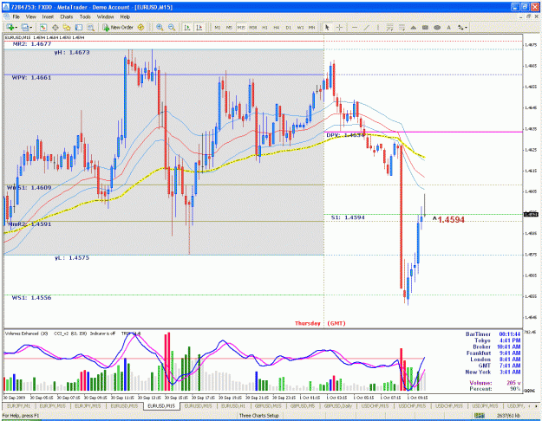Switch timeframe to M5
This screenshot has width=542, height=421.
(229, 27)
